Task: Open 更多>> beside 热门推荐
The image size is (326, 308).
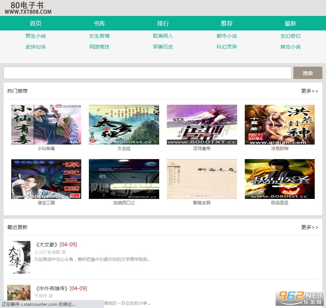Action: pyautogui.click(x=309, y=91)
